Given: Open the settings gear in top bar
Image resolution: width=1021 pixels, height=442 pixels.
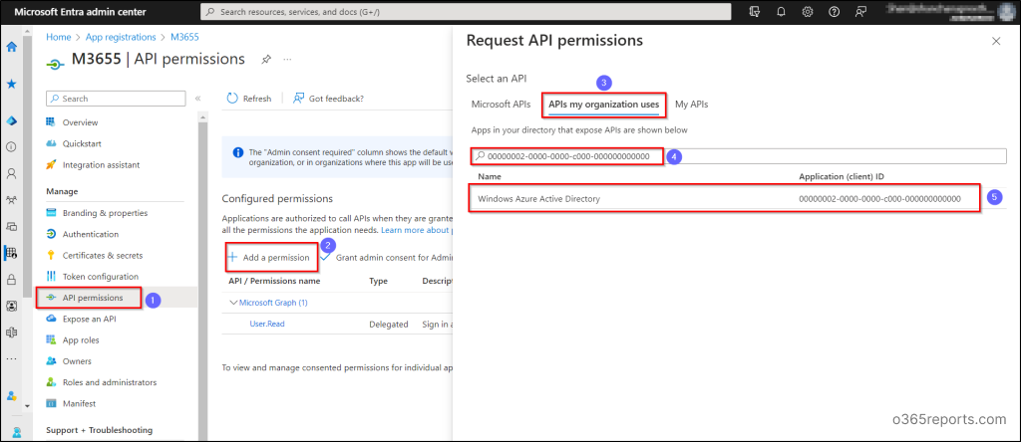Looking at the screenshot, I should [x=808, y=12].
